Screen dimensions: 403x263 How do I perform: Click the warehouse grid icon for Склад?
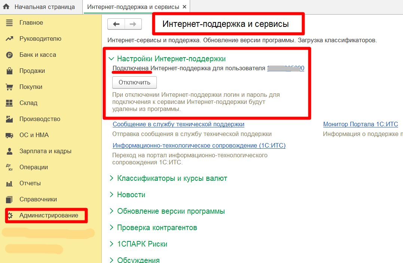(x=9, y=103)
